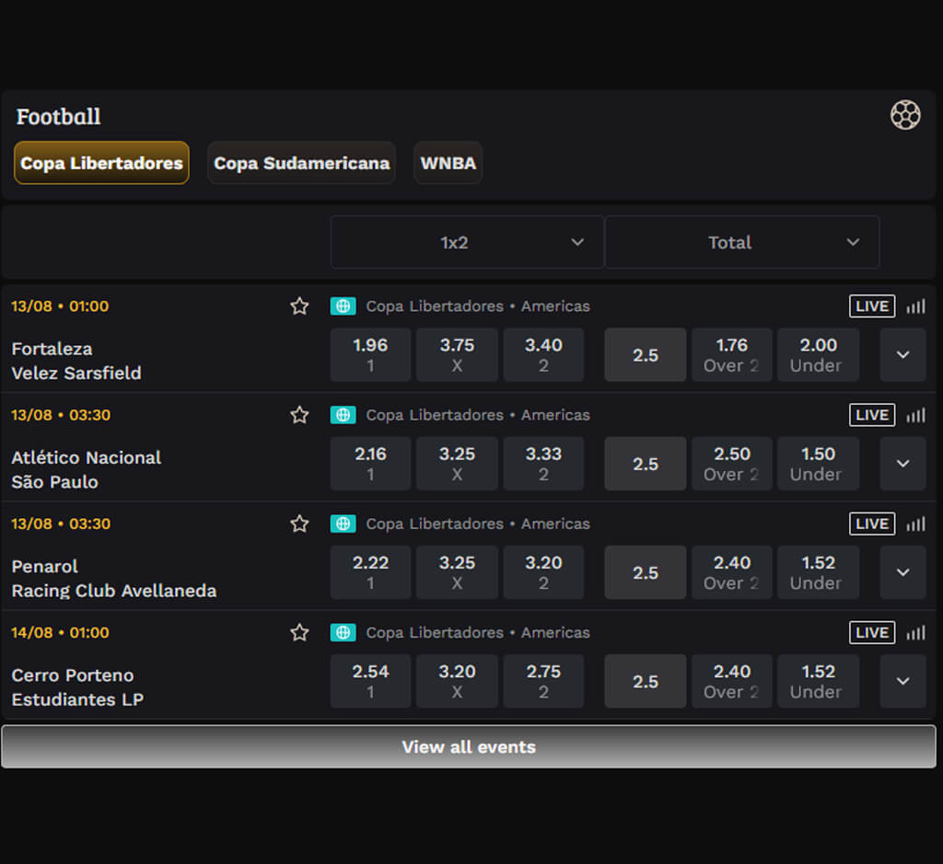Screen dimensions: 943x864
Task: Click LIVE badge on Penarol match
Action: coord(872,524)
